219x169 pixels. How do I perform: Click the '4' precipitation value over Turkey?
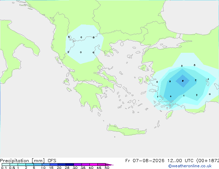171,96
